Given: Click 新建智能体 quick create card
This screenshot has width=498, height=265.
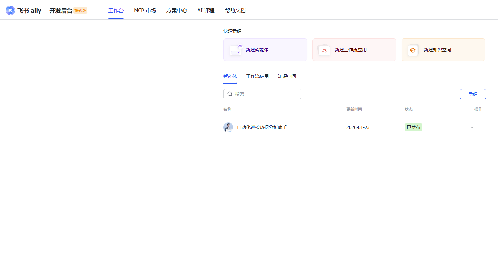Looking at the screenshot, I should point(265,50).
